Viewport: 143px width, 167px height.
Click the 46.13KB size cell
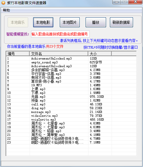pos(96,104)
